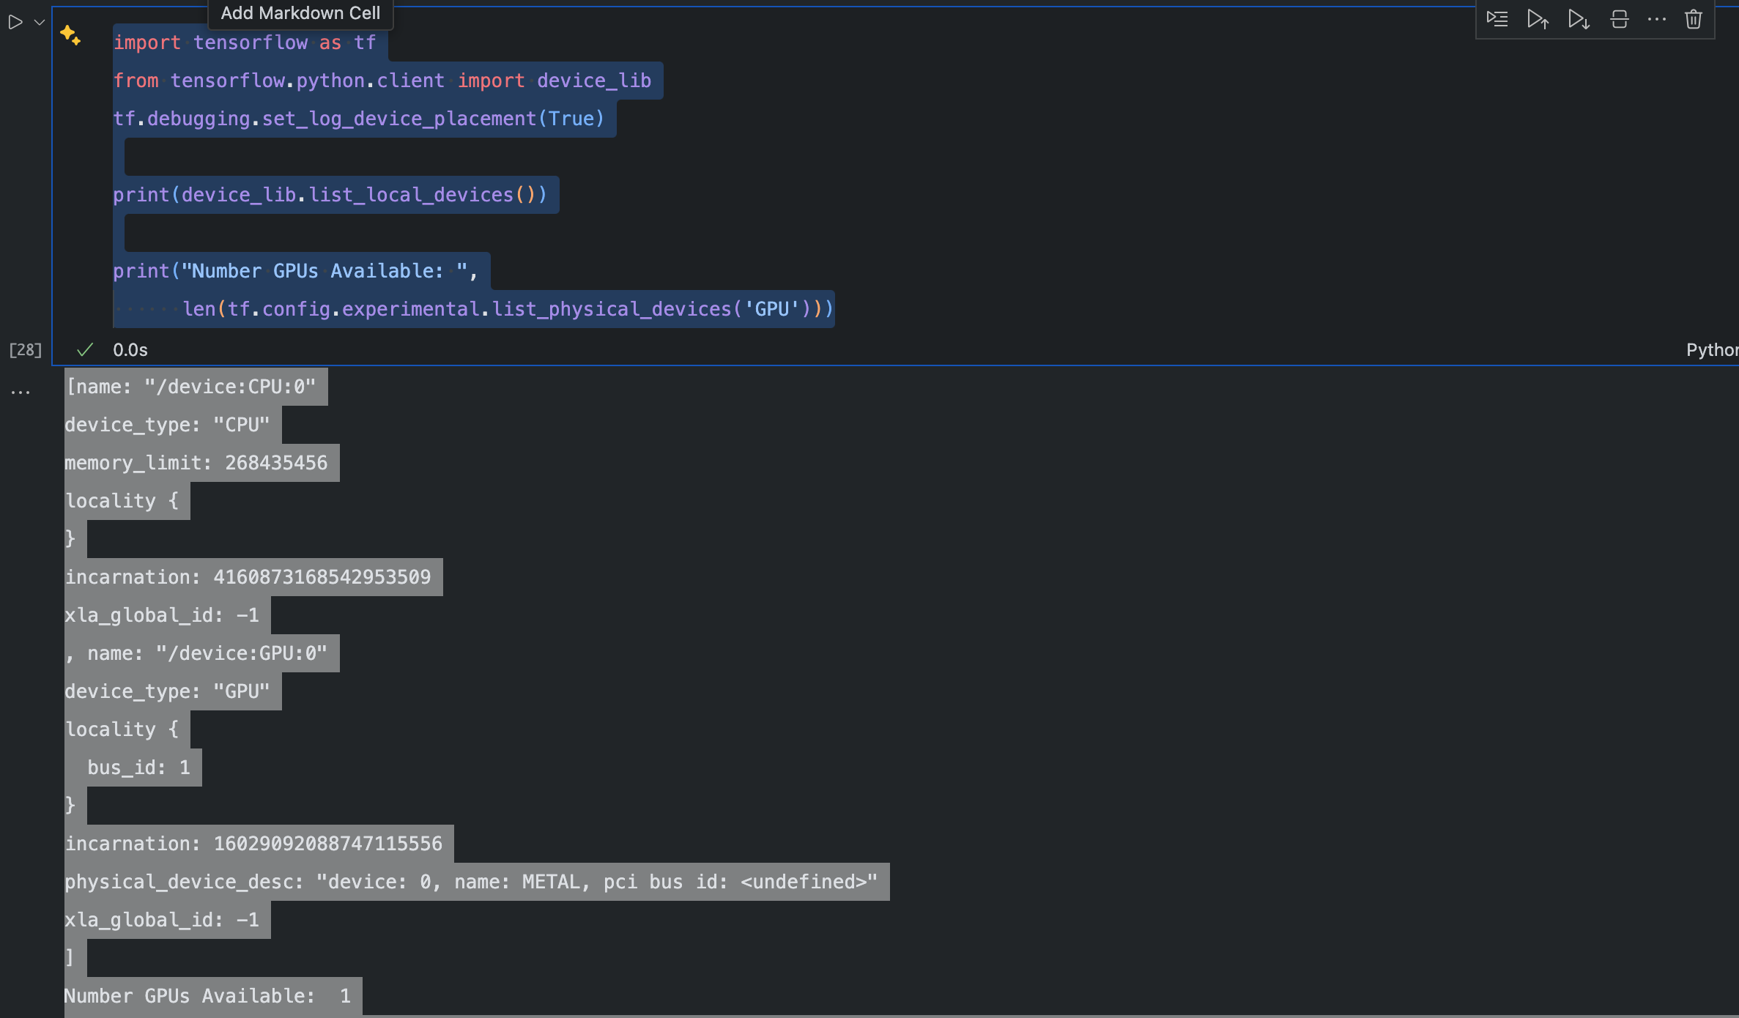This screenshot has width=1739, height=1018.
Task: Click output incarnation: 4160873168542953509
Action: point(248,577)
